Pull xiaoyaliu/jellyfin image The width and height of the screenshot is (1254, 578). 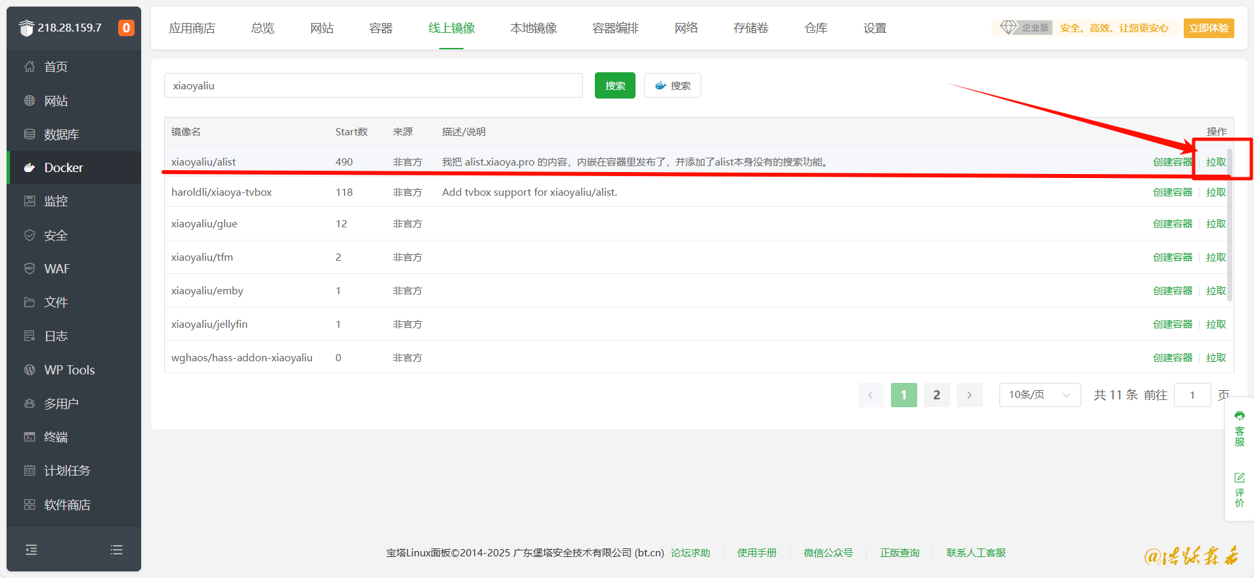click(x=1216, y=324)
